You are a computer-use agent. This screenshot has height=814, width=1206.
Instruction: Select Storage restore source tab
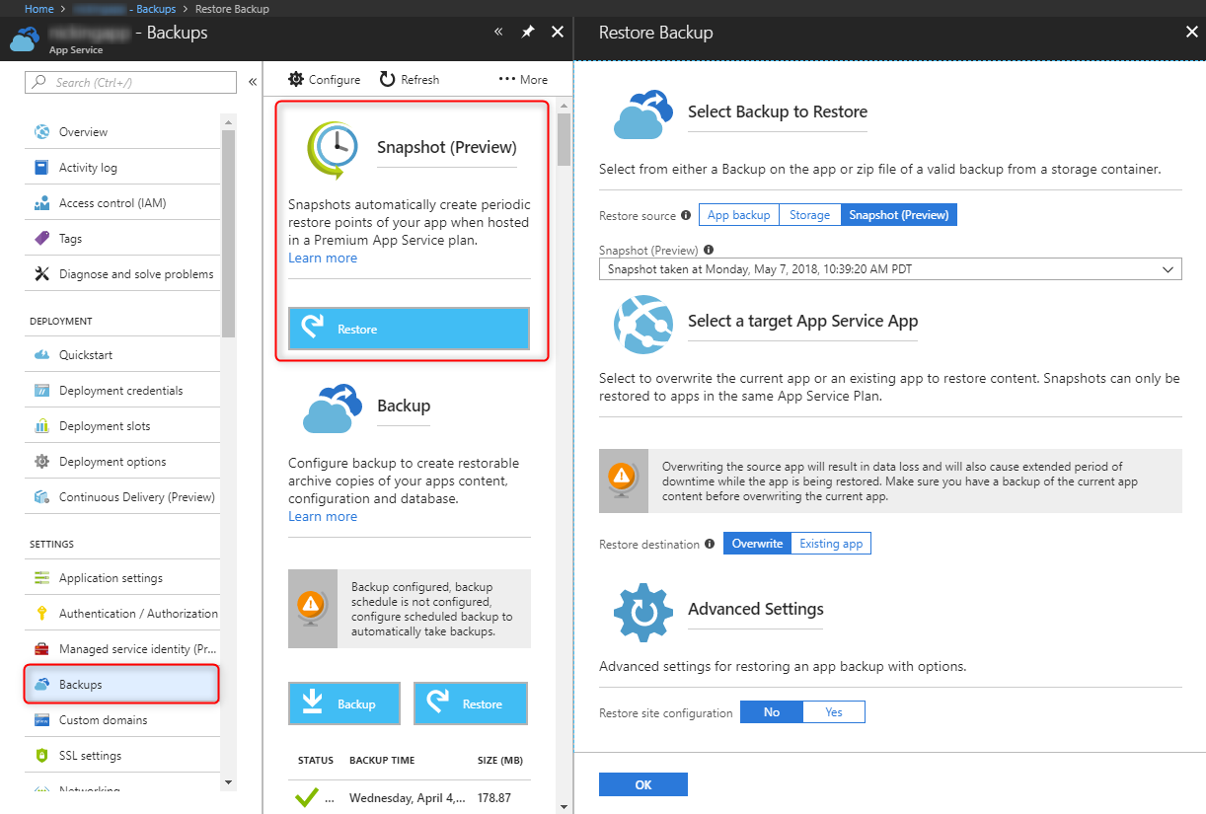(809, 215)
